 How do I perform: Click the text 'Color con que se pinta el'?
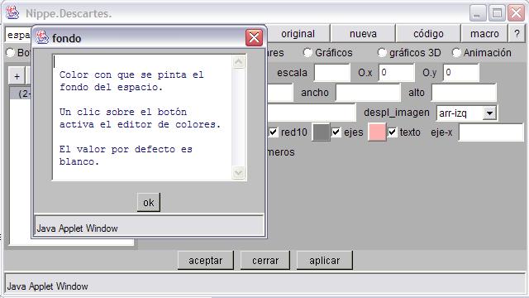click(x=131, y=74)
